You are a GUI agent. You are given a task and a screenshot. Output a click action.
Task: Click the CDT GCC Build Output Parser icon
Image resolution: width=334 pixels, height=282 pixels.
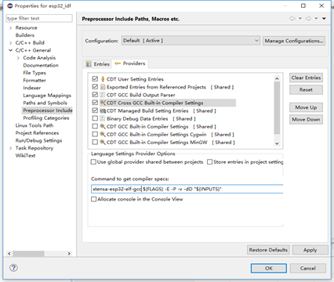(x=103, y=95)
